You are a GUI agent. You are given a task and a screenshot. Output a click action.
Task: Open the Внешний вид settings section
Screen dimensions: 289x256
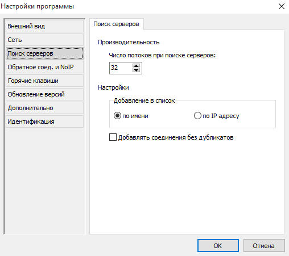(44, 26)
